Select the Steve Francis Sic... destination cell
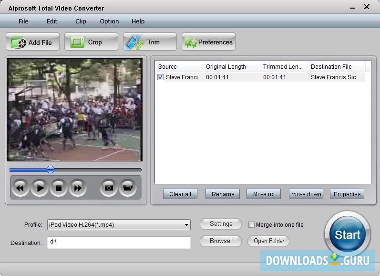This screenshot has height=276, width=380. point(335,77)
